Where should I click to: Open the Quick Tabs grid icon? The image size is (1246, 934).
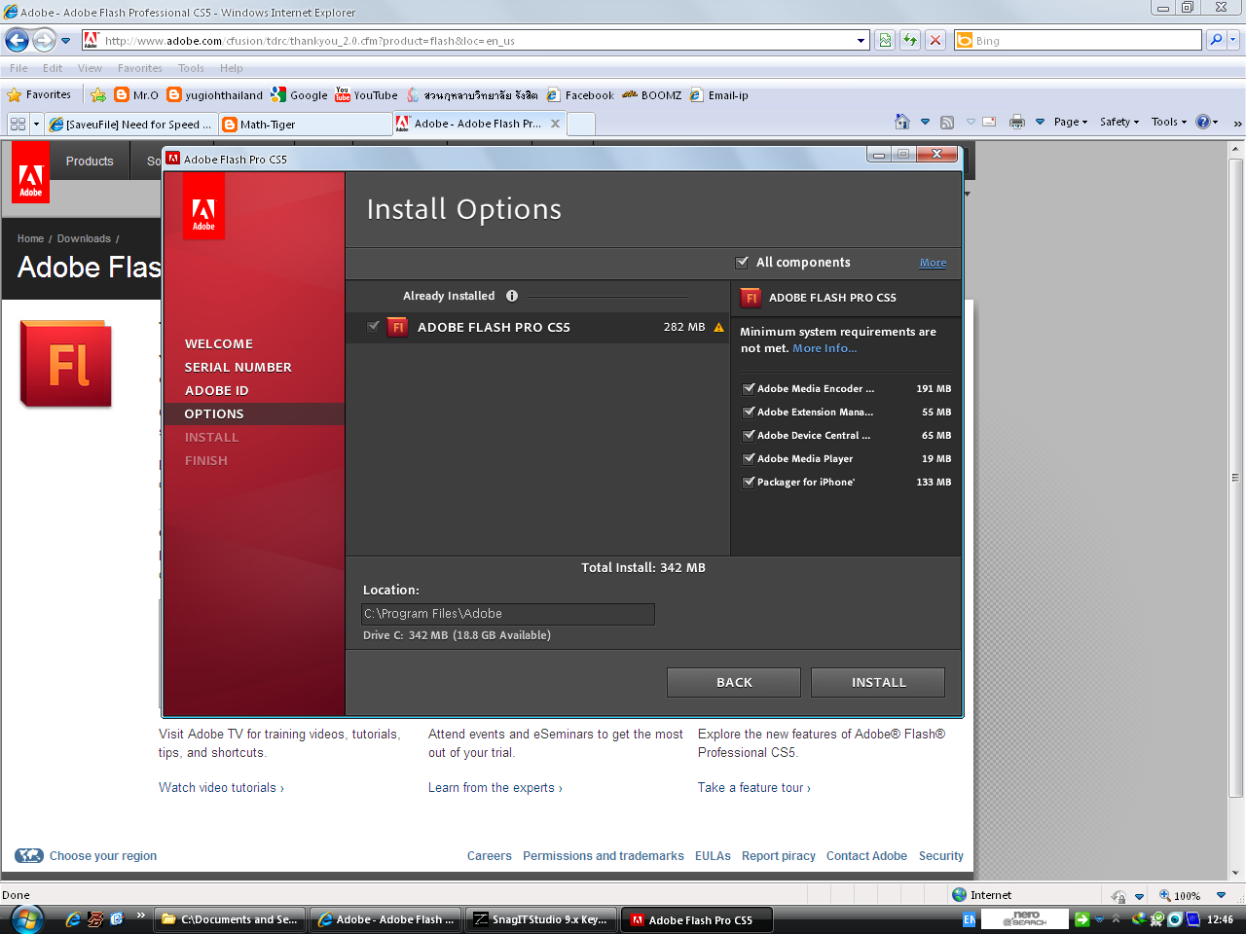(x=18, y=124)
